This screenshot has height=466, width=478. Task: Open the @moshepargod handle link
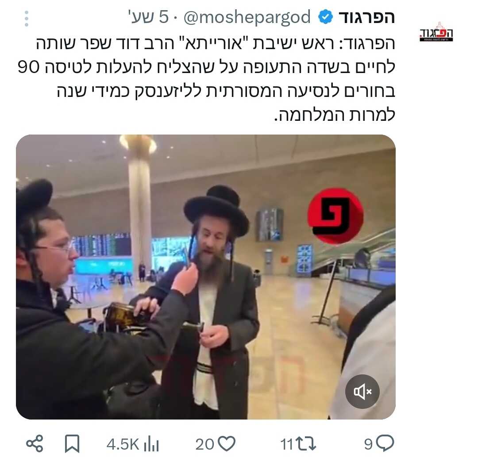pyautogui.click(x=247, y=17)
